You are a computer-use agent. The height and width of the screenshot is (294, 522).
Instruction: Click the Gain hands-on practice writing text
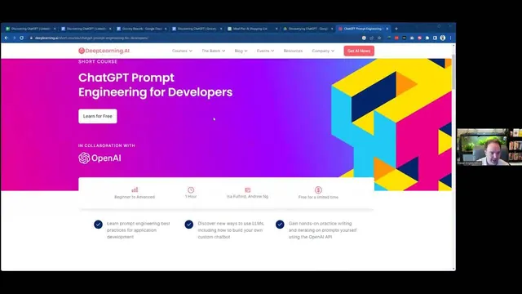[x=322, y=230]
